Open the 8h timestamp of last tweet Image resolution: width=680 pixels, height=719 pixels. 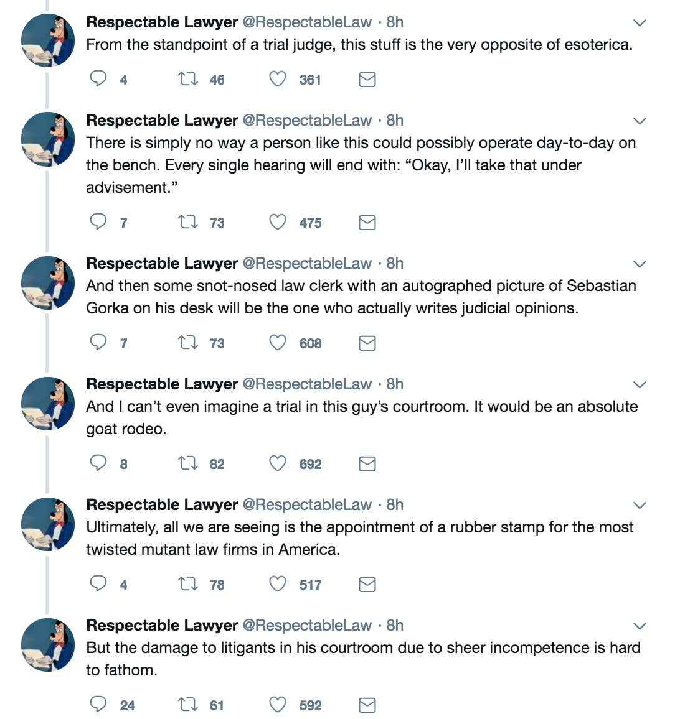coord(395,625)
